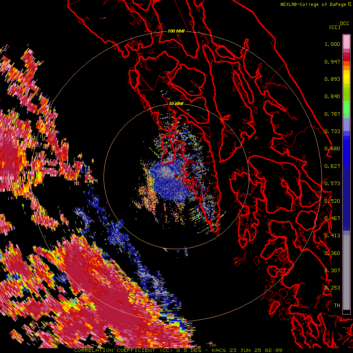Screen dimensions: 353x353
Task: Click the 0.5 DEG elevation text
Action: (189, 350)
